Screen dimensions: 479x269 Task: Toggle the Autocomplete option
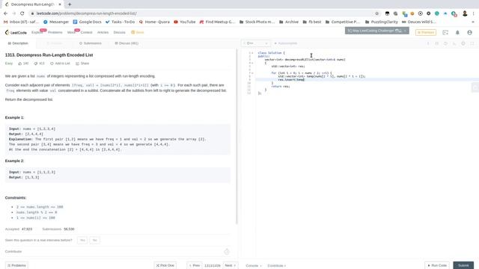286,43
